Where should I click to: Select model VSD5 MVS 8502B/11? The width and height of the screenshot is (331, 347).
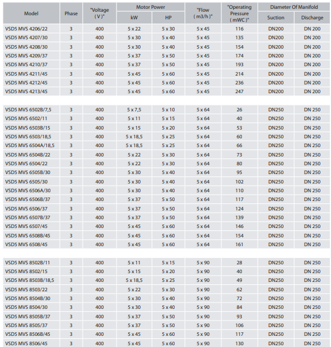[x=28, y=263]
